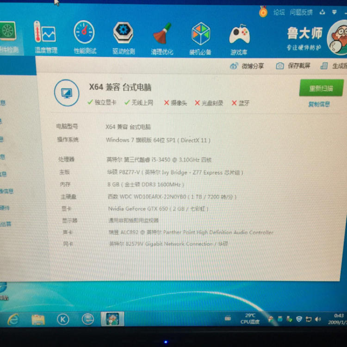Click the Weibo logo icon
The image size is (347, 347).
(234, 66)
